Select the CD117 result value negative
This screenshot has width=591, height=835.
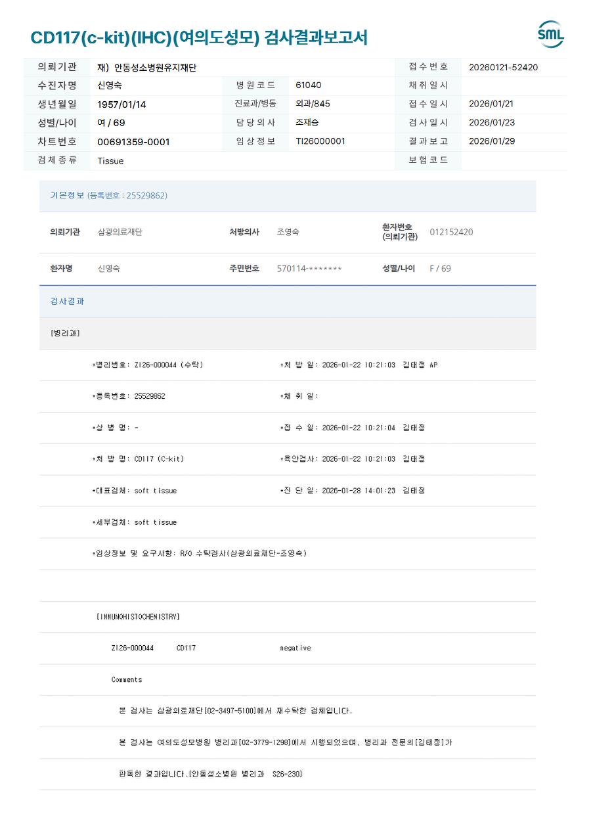click(295, 648)
